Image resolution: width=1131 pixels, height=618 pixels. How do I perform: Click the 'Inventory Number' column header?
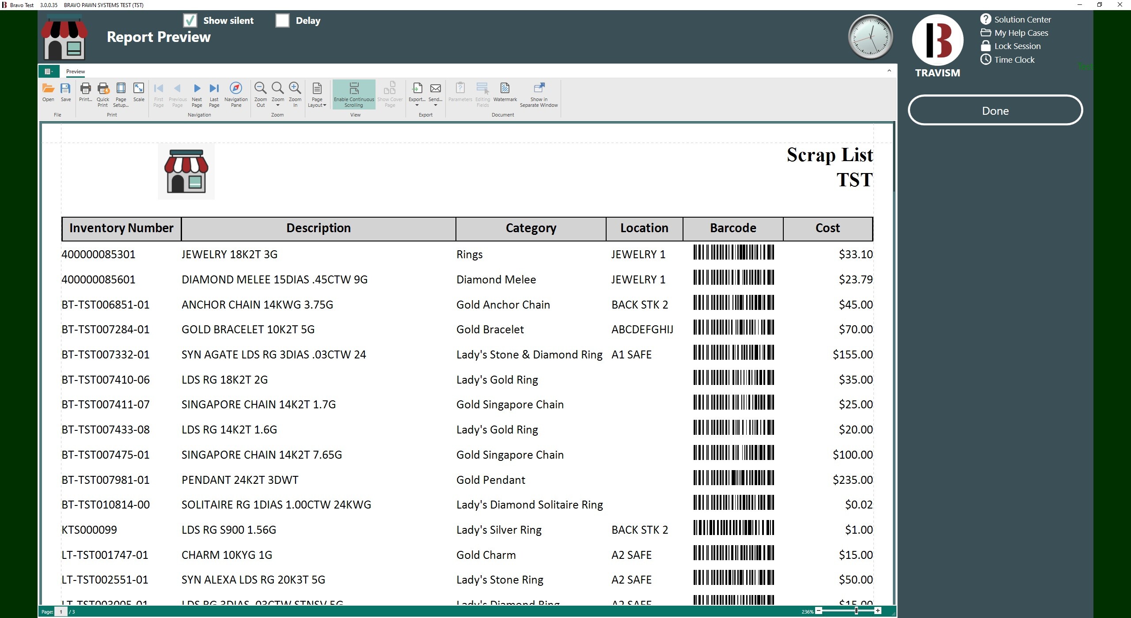121,228
